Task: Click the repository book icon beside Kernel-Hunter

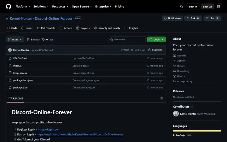Action: (7, 18)
